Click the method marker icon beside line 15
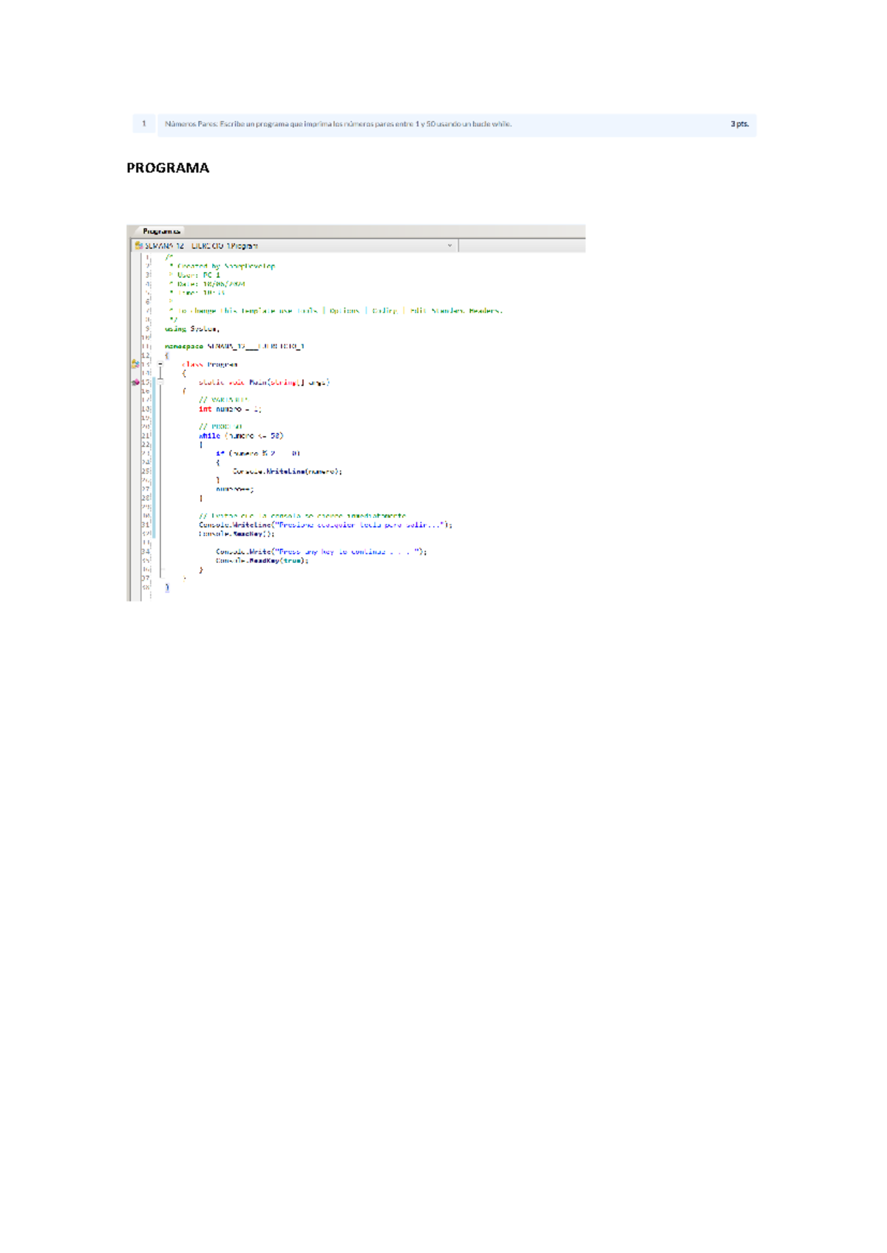Screen dimensions: 887x1253 pos(135,382)
